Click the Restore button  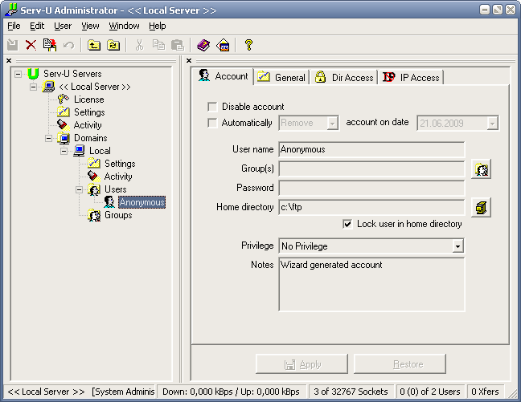(x=400, y=364)
